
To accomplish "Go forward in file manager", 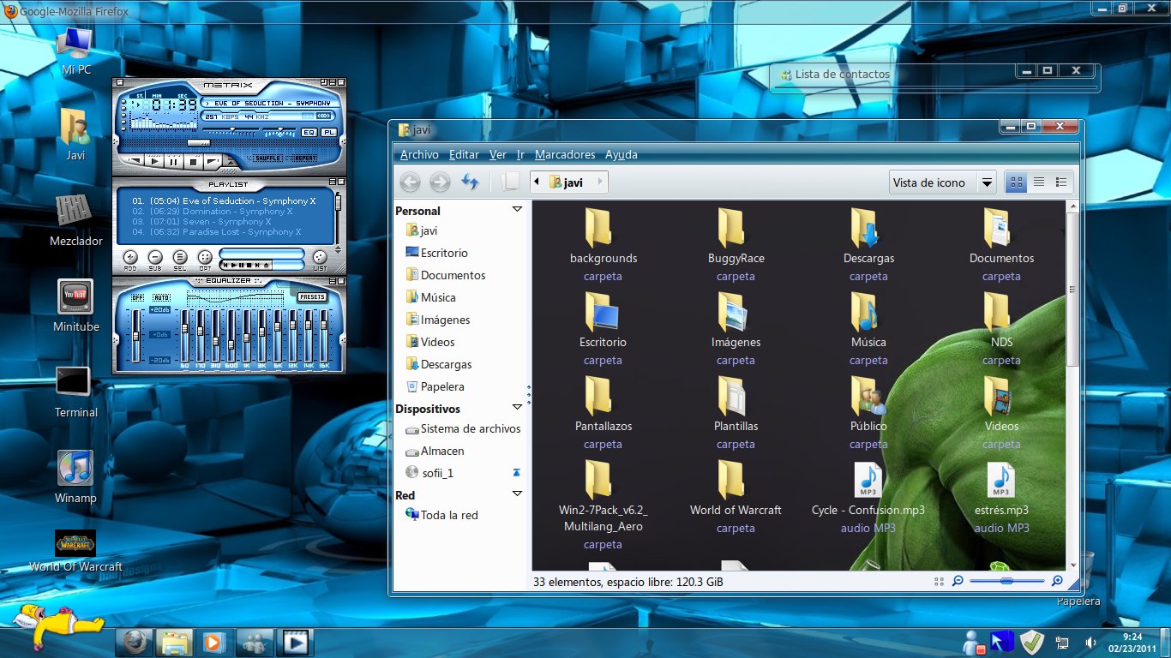I will (x=440, y=182).
